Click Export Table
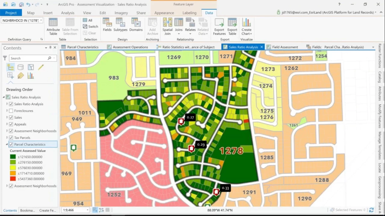This screenshot has width=385, height=216. 232,27
